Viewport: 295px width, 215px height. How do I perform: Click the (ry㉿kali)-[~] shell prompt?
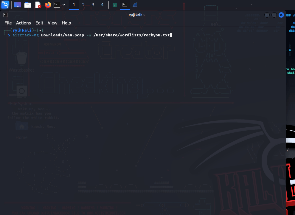(27, 30)
